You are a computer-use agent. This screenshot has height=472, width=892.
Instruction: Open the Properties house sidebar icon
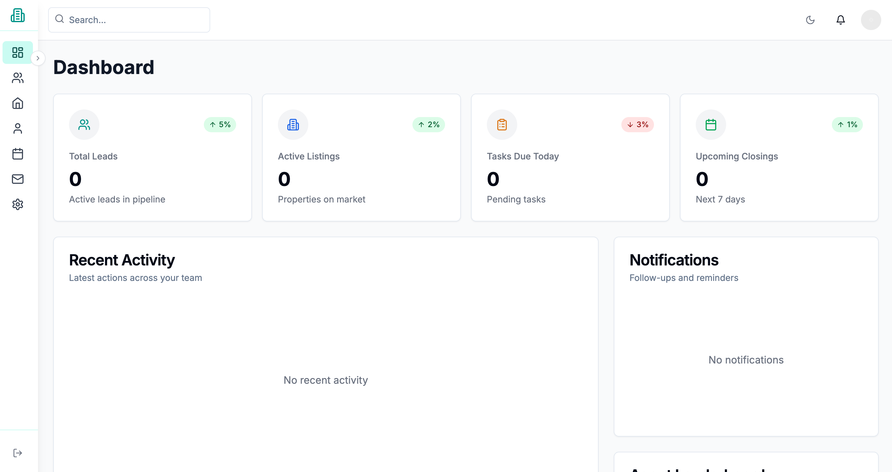[18, 103]
